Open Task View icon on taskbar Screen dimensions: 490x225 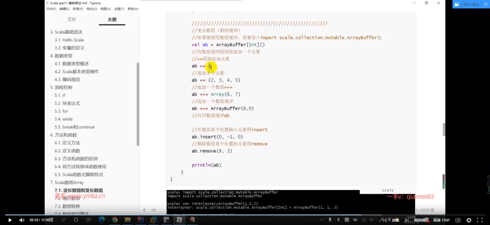coord(88,220)
